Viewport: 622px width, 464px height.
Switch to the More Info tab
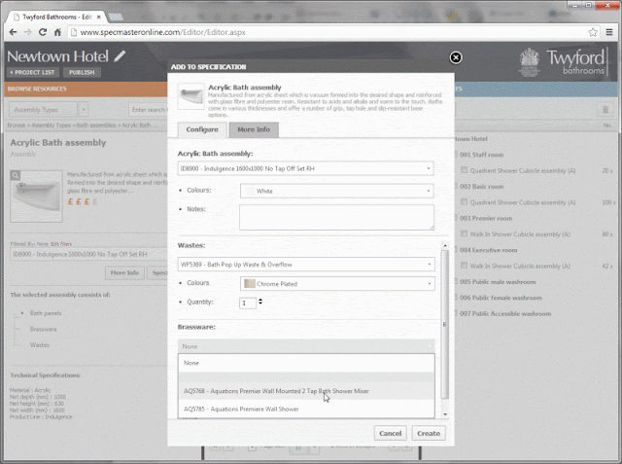click(x=254, y=129)
